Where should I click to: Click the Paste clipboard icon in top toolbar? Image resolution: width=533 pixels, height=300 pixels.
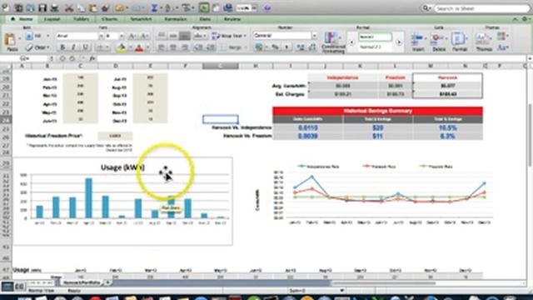pyautogui.click(x=92, y=7)
